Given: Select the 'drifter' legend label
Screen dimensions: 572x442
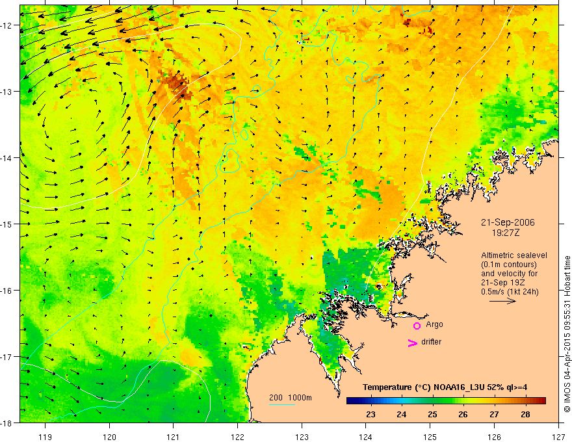Looking at the screenshot, I should click(x=431, y=342).
